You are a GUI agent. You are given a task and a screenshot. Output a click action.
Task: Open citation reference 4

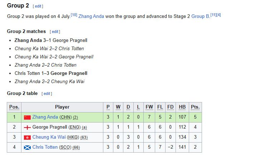pyautogui.click(x=218, y=15)
